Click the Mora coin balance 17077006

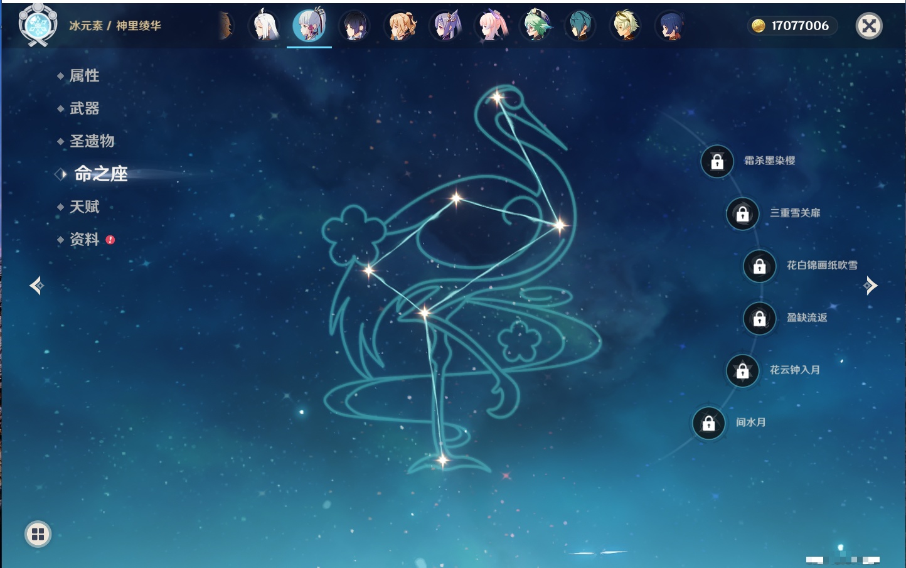(792, 26)
